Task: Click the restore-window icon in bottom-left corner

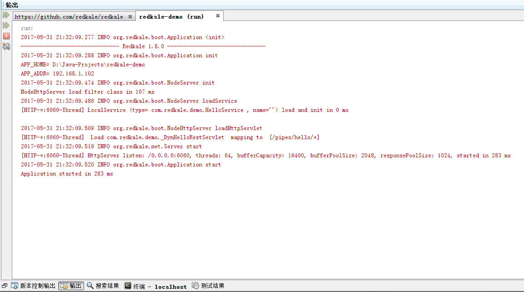Action: pyautogui.click(x=5, y=286)
